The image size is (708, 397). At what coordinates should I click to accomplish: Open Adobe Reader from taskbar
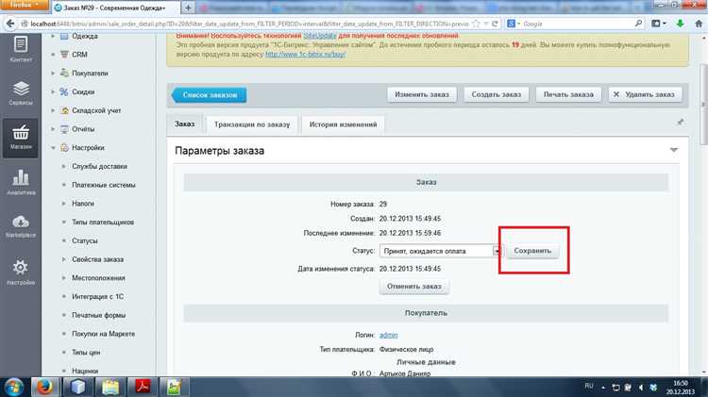click(x=143, y=388)
